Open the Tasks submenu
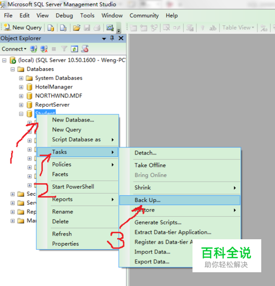This screenshot has height=286, width=275. pyautogui.click(x=78, y=152)
